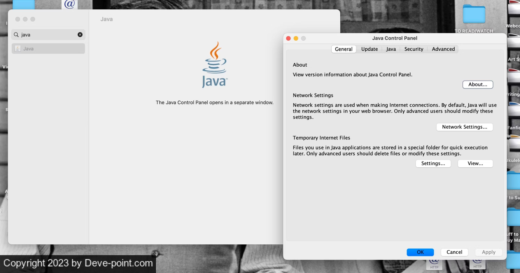
Task: Confirm with the OK button
Action: click(x=420, y=252)
